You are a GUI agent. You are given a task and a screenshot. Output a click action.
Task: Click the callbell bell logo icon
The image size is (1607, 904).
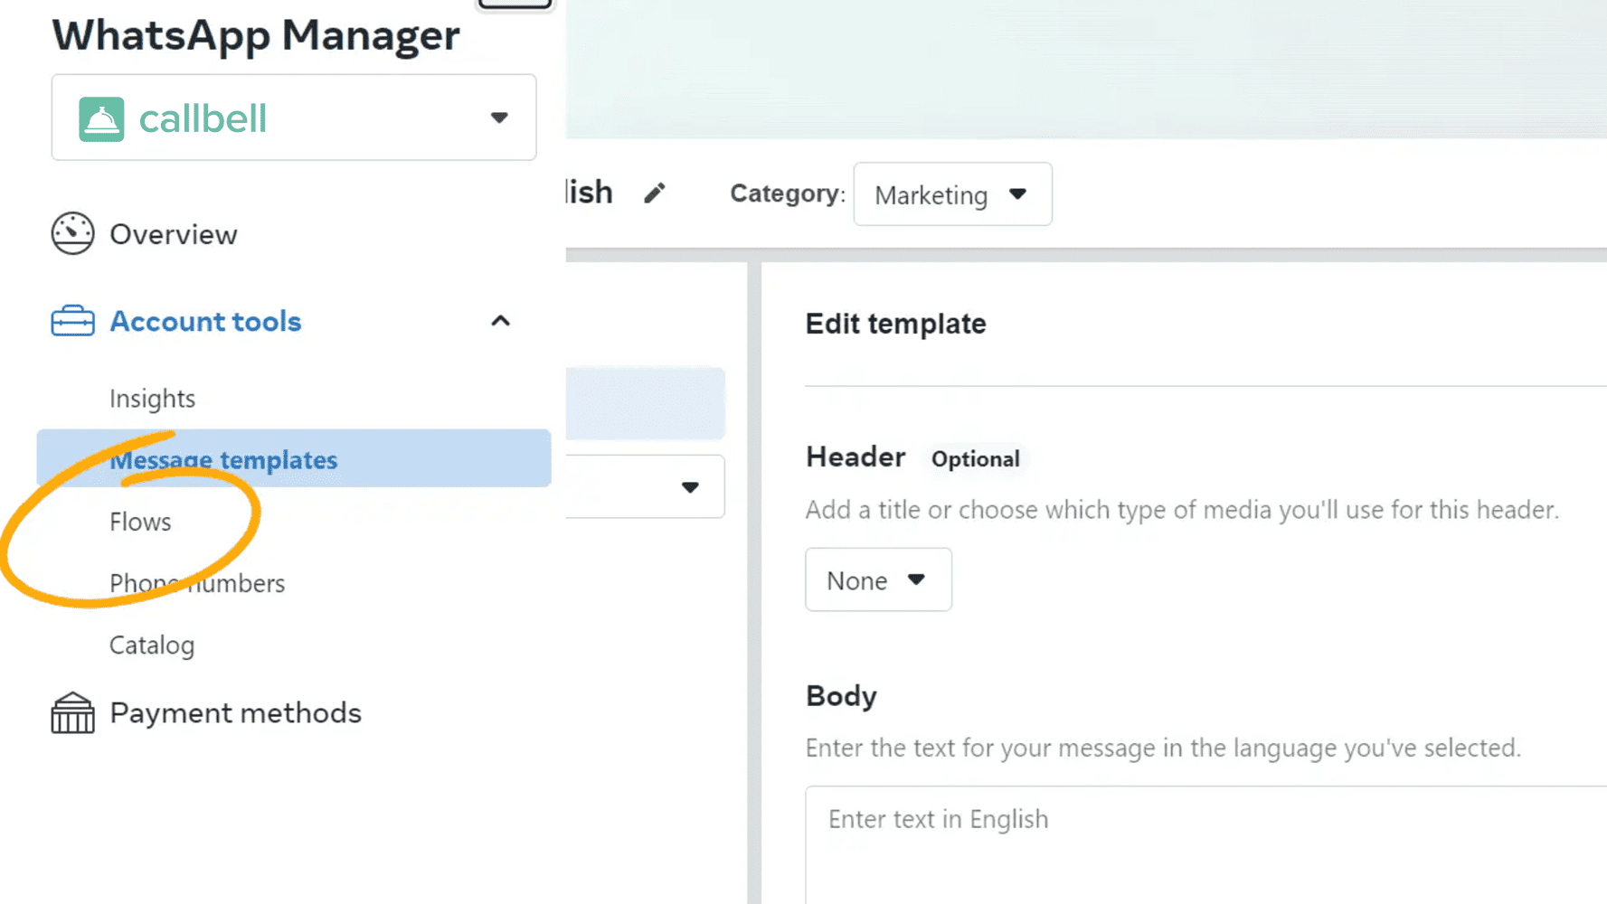(101, 118)
